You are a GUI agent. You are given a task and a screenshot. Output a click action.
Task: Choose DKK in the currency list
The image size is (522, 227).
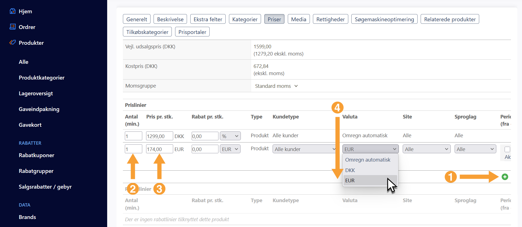(350, 170)
